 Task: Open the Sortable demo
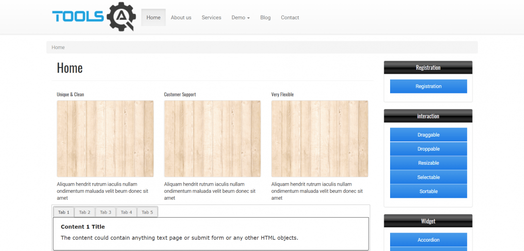point(428,191)
